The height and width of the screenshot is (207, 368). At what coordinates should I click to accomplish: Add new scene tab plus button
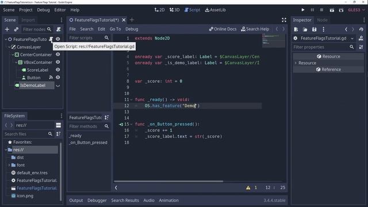coord(132,20)
